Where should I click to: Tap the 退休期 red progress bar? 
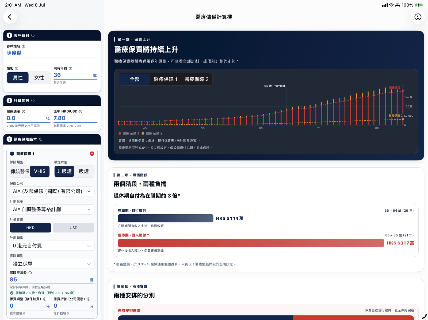pos(251,243)
